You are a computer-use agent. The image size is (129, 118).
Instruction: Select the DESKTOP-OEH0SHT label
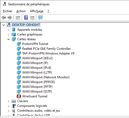click(x=26, y=25)
